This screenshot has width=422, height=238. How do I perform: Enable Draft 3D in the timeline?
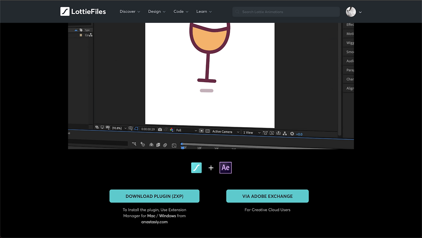(143, 144)
